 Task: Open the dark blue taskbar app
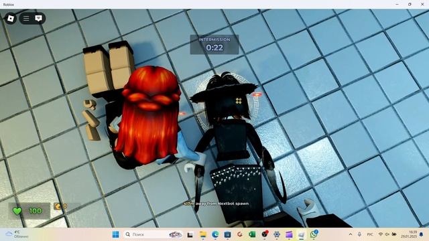pos(228,234)
